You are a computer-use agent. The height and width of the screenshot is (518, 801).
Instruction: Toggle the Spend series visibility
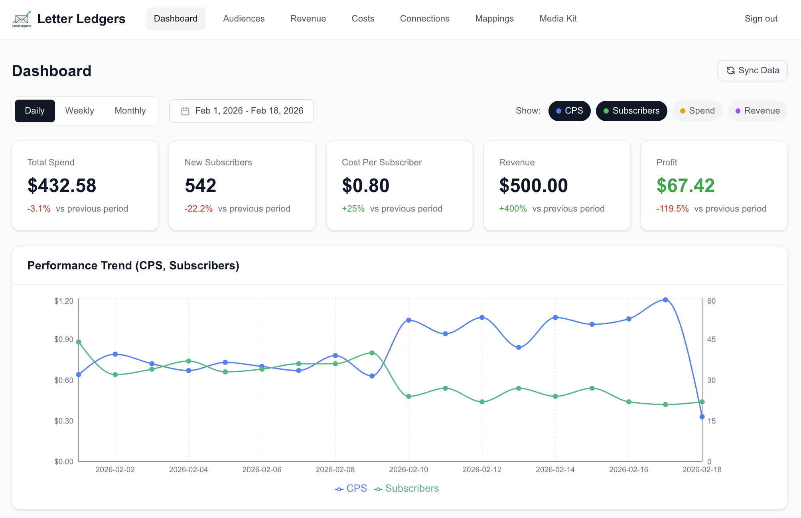[697, 111]
